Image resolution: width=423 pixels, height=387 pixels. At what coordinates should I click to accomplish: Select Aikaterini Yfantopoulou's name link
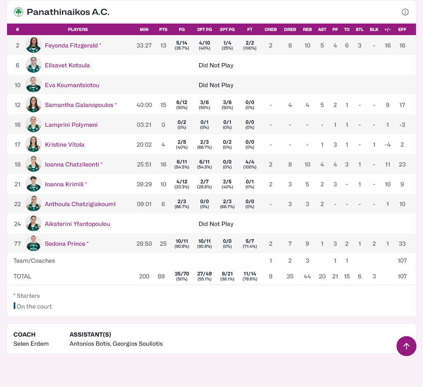(77, 224)
